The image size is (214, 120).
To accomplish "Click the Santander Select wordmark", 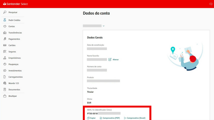I will (17, 4).
